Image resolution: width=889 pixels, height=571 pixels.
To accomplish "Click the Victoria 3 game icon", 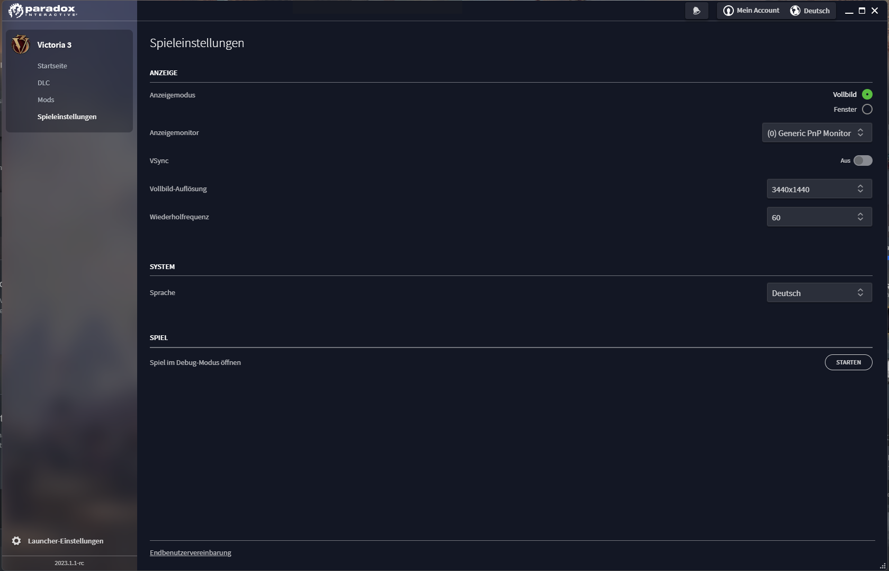I will (21, 44).
